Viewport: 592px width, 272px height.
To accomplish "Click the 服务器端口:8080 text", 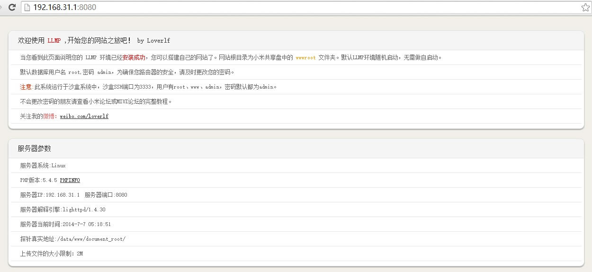I will (x=106, y=195).
